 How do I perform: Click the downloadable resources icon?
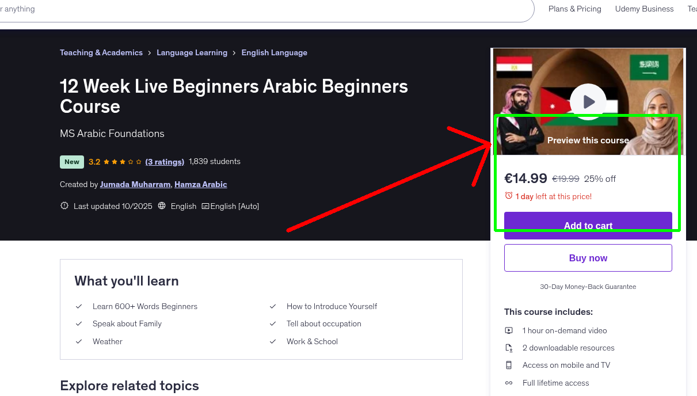point(509,348)
